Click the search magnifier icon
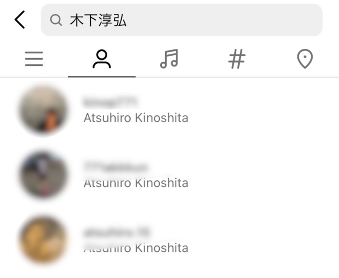339x278 pixels. [56, 20]
